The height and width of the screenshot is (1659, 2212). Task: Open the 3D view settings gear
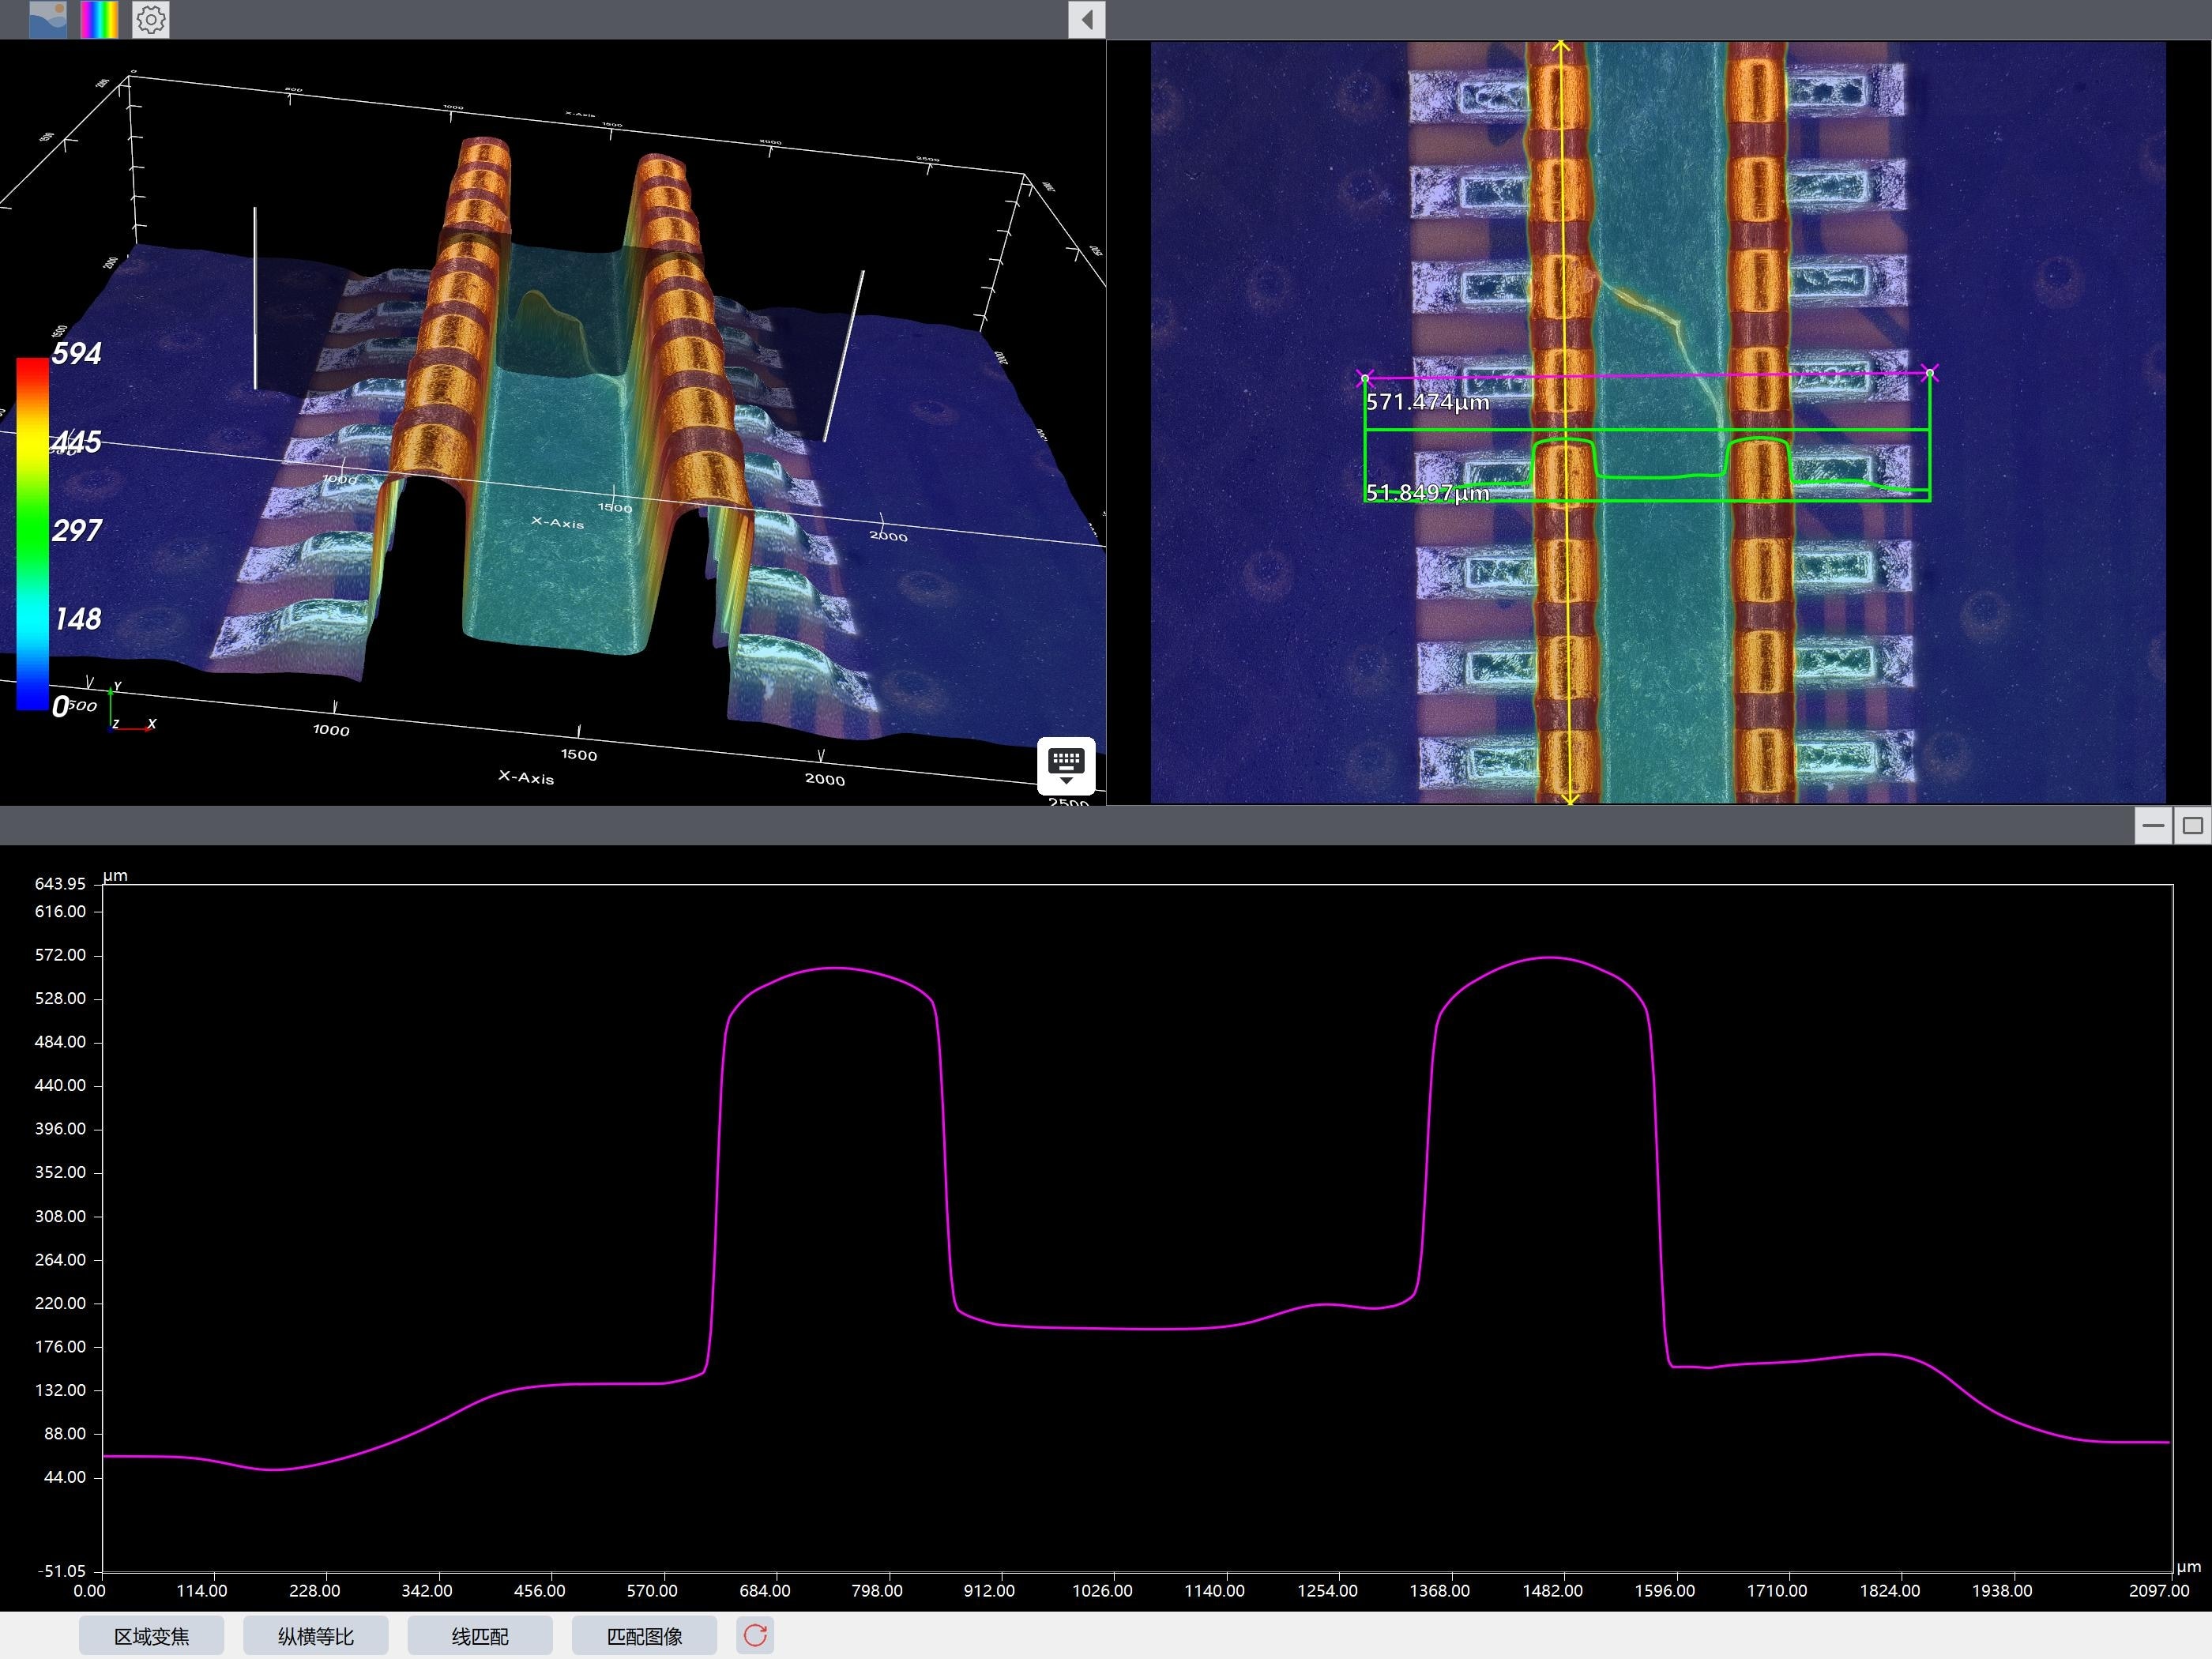point(151,19)
